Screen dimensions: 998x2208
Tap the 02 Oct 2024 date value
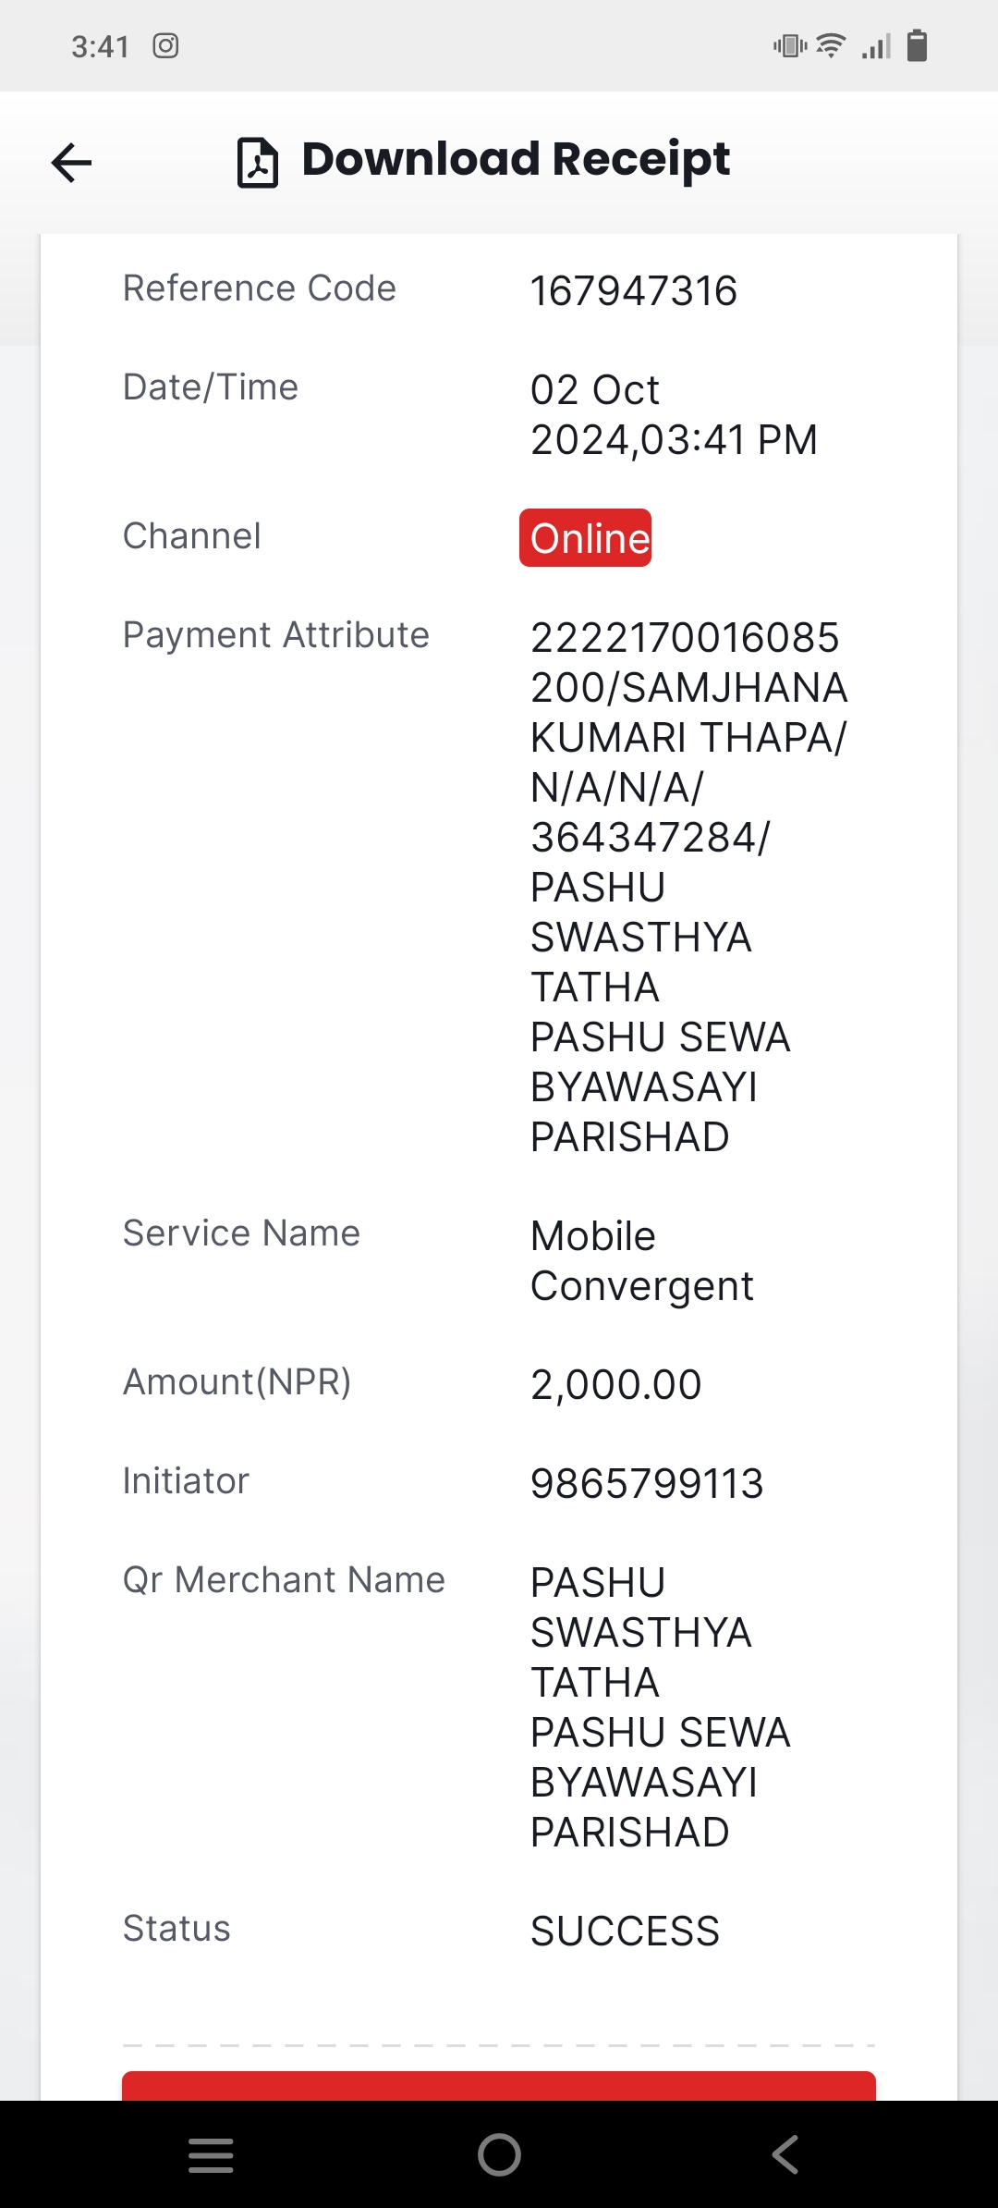pyautogui.click(x=675, y=415)
